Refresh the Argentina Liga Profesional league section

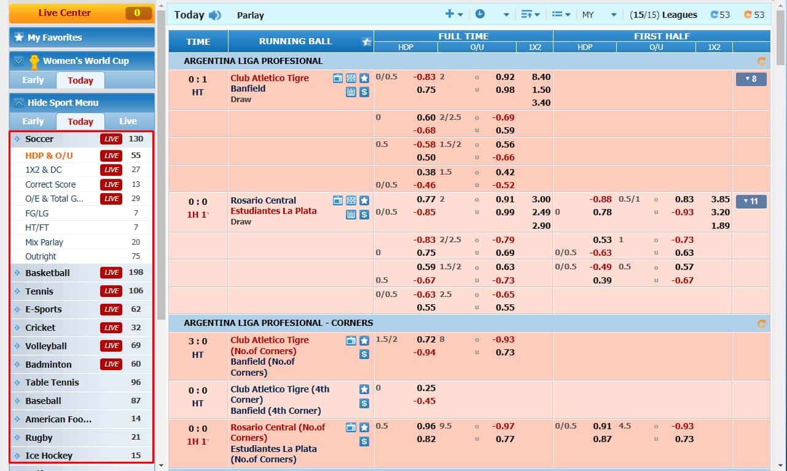762,61
